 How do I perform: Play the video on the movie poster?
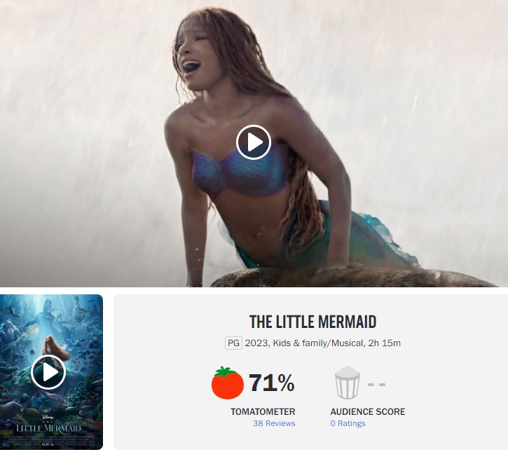pos(48,372)
